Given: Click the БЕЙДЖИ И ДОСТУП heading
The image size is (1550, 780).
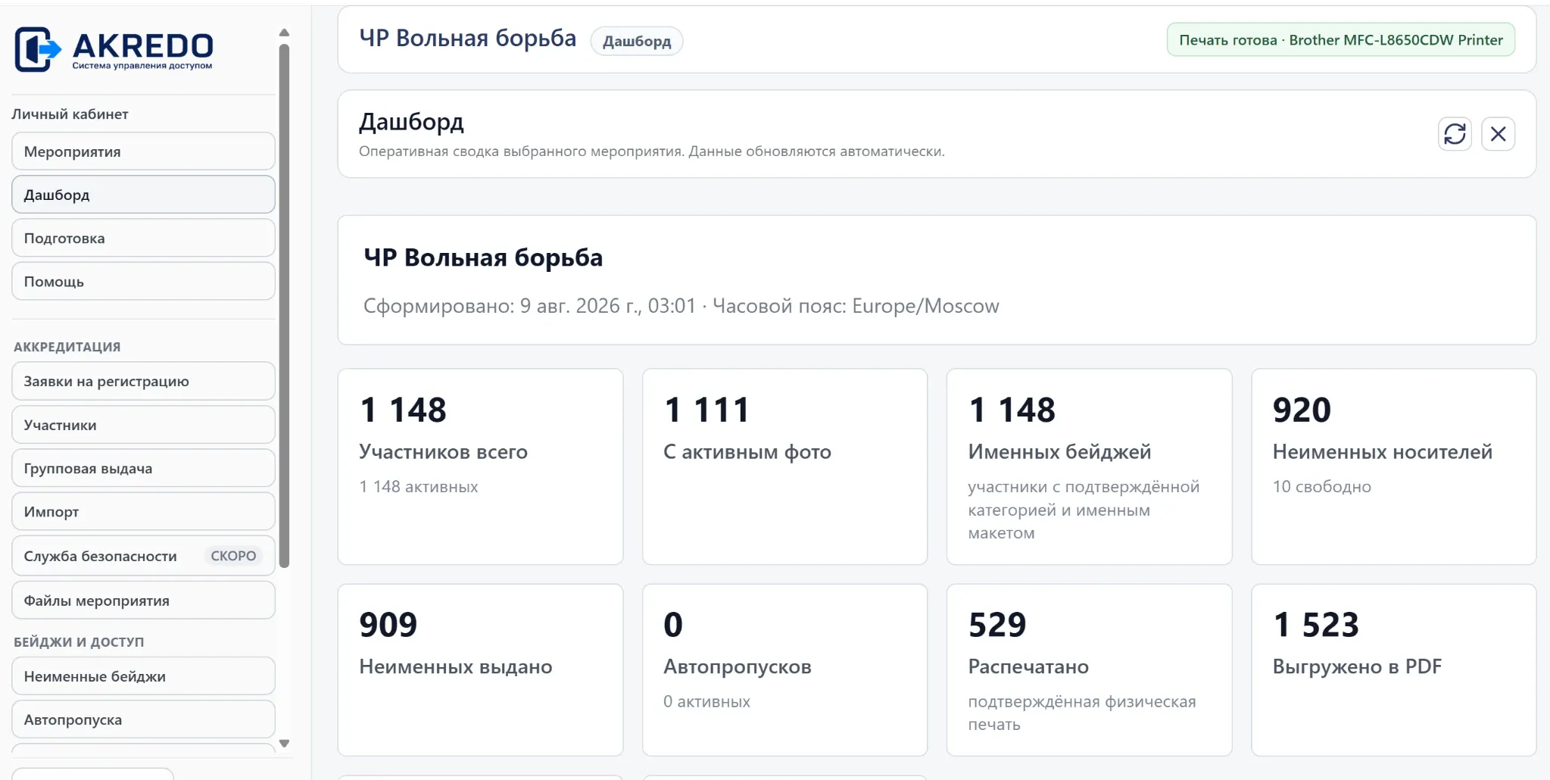Looking at the screenshot, I should click(x=79, y=641).
